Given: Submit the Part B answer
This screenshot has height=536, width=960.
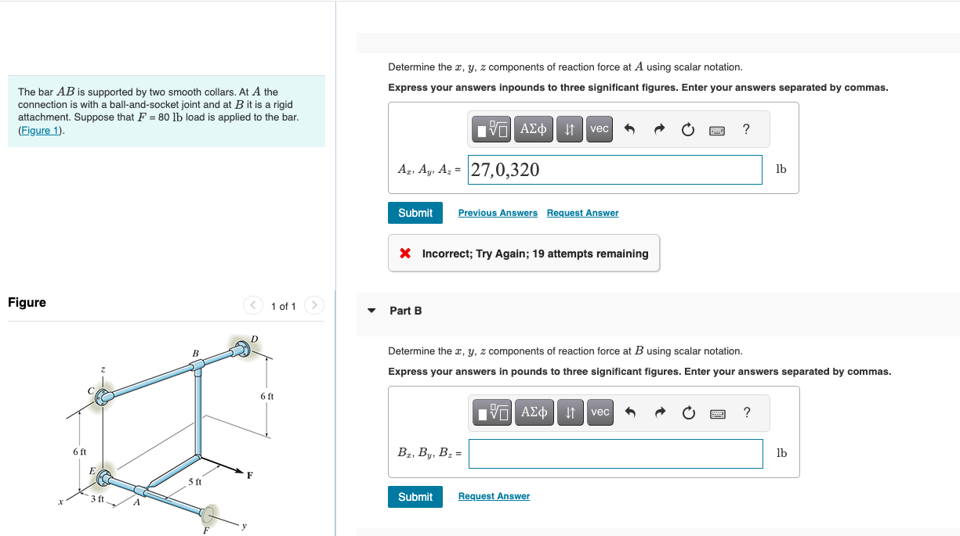Looking at the screenshot, I should (415, 496).
